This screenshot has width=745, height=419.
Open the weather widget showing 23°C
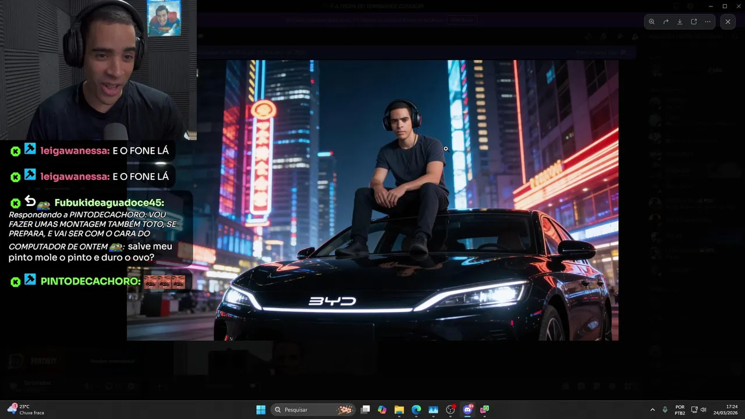tap(26, 410)
